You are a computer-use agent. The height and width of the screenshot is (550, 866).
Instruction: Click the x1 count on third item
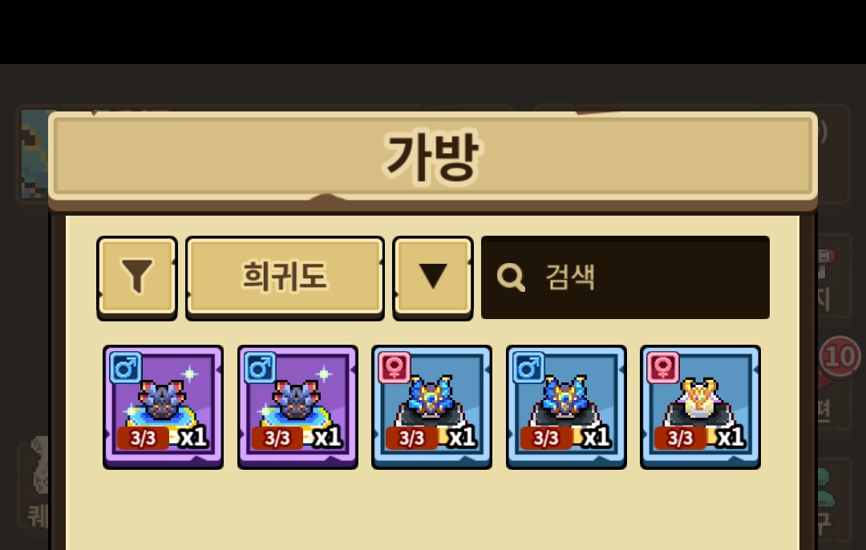point(463,438)
